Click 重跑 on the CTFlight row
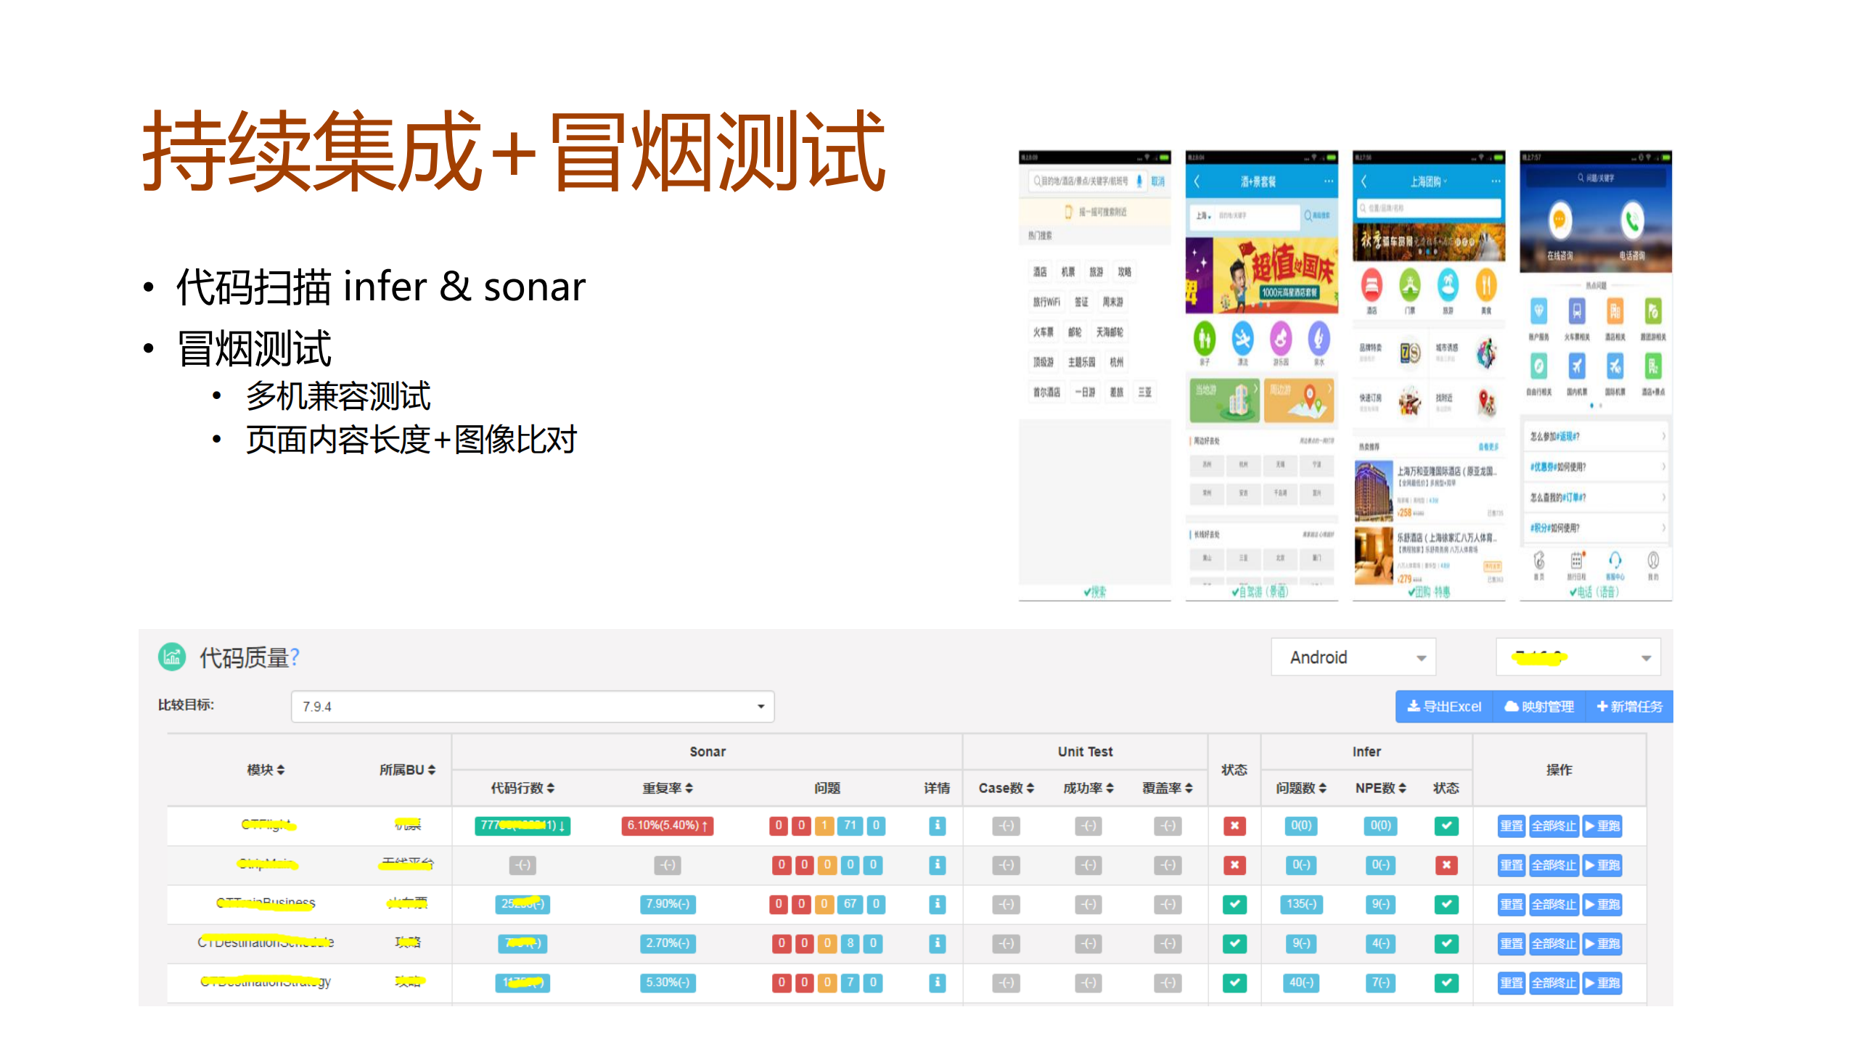This screenshot has width=1857, height=1044. (1603, 826)
